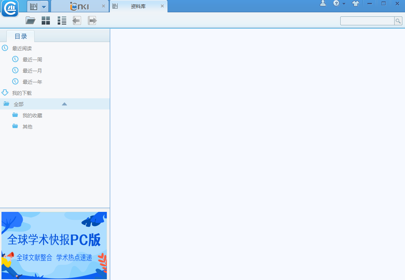
Task: Open the help question mark icon
Action: (x=336, y=3)
